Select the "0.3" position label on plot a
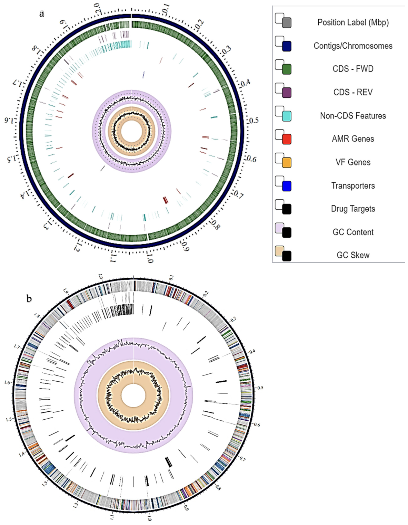The image size is (408, 525). click(227, 50)
